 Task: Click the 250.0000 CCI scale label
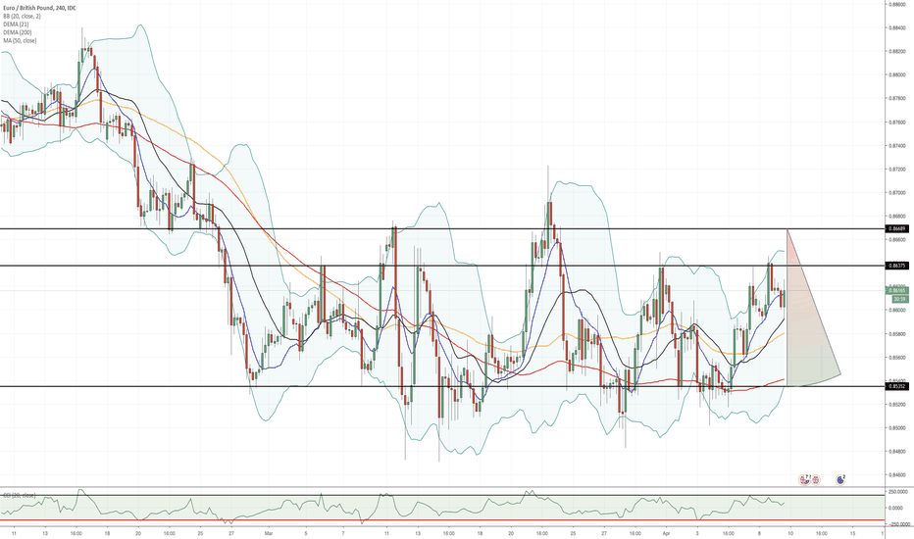pos(897,492)
